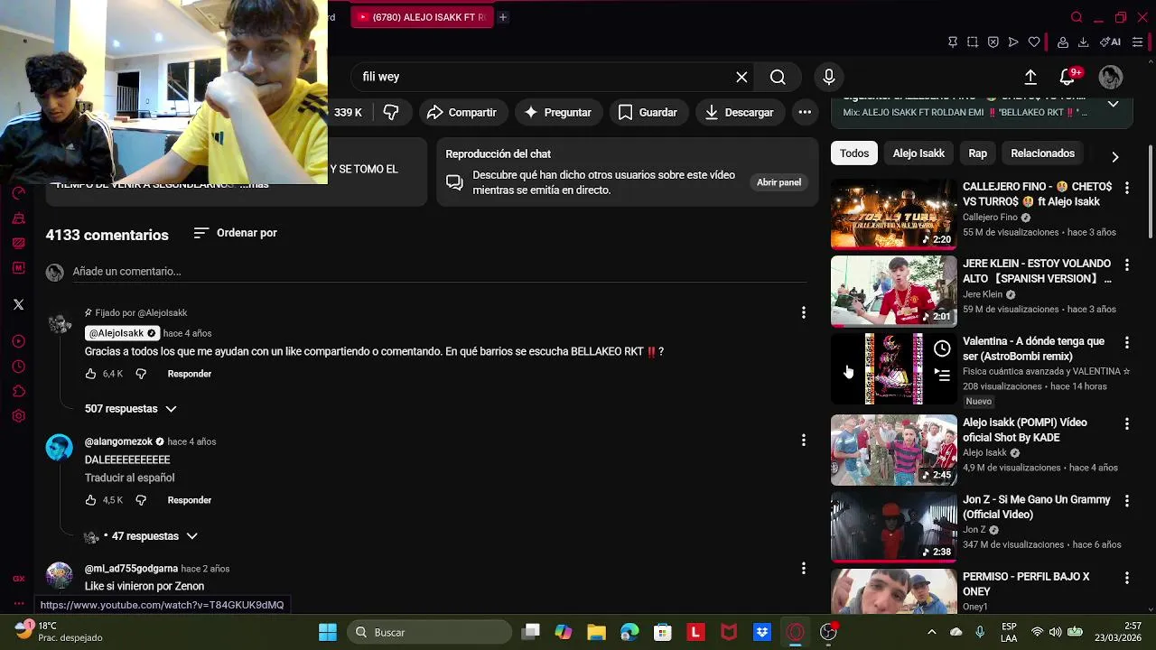
Task: Open Alejo Isakk POMPI video thumbnail
Action: 893,450
